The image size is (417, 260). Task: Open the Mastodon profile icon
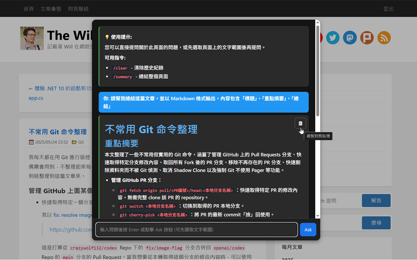click(x=350, y=38)
